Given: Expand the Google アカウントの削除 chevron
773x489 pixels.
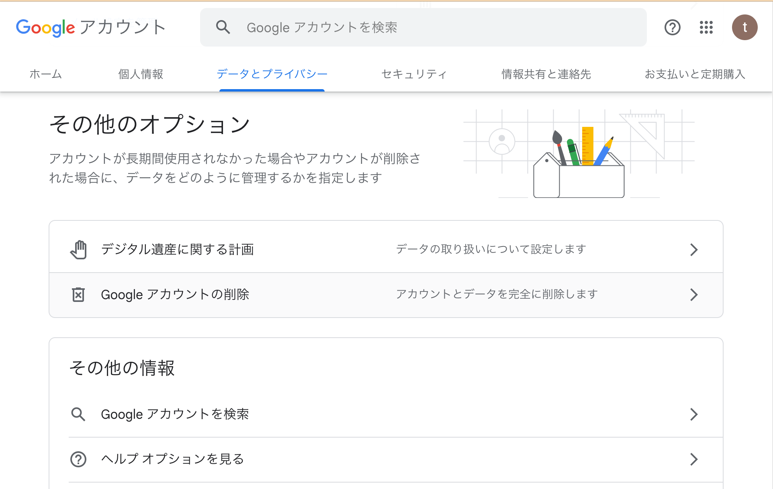Looking at the screenshot, I should 694,295.
